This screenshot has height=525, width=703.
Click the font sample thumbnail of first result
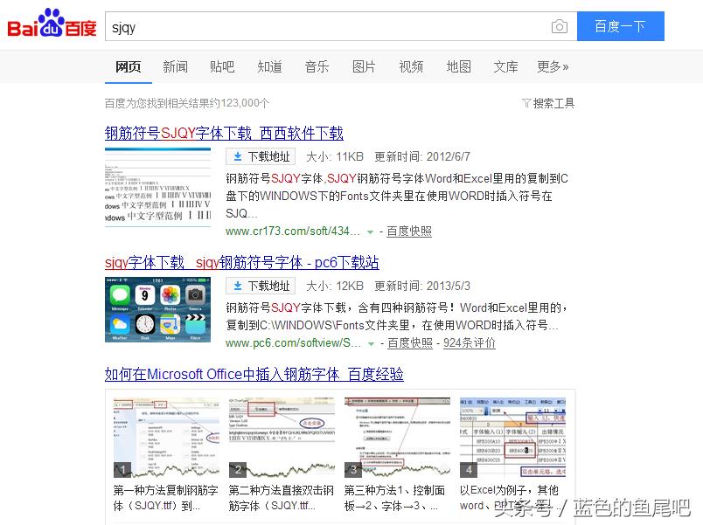[x=157, y=187]
